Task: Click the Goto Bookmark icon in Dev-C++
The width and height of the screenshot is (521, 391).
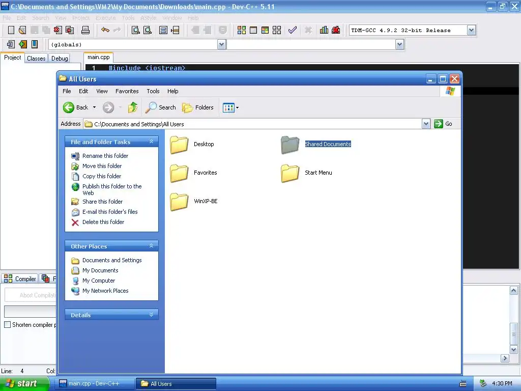Action: 35,44
